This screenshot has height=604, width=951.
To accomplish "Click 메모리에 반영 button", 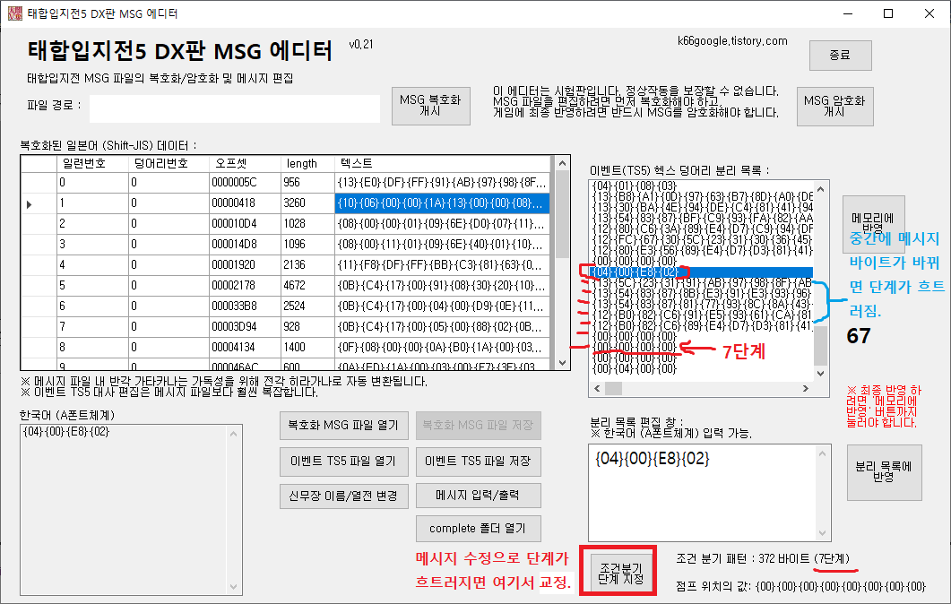I will tap(873, 223).
